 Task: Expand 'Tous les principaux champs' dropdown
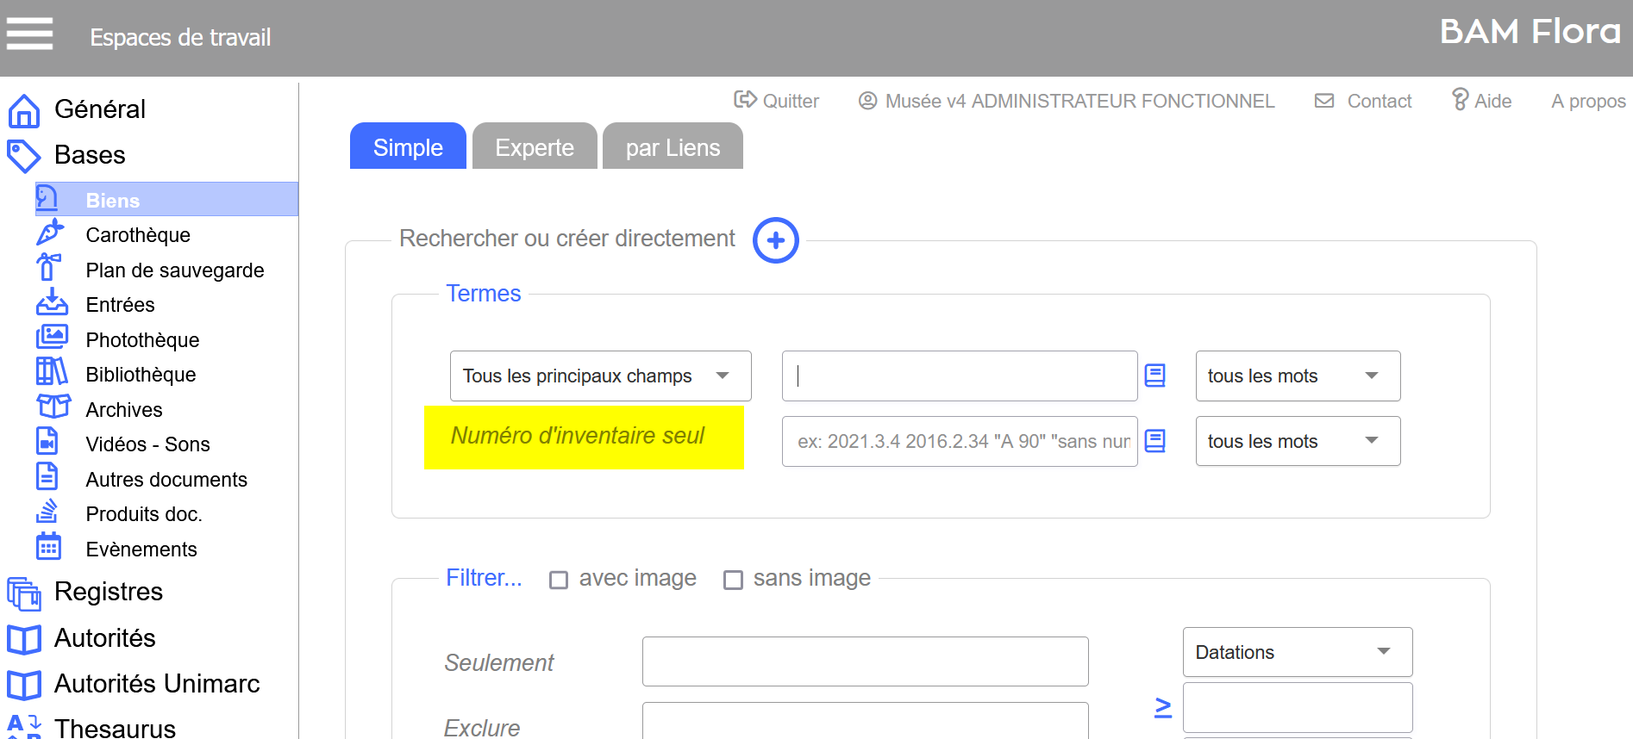[600, 376]
